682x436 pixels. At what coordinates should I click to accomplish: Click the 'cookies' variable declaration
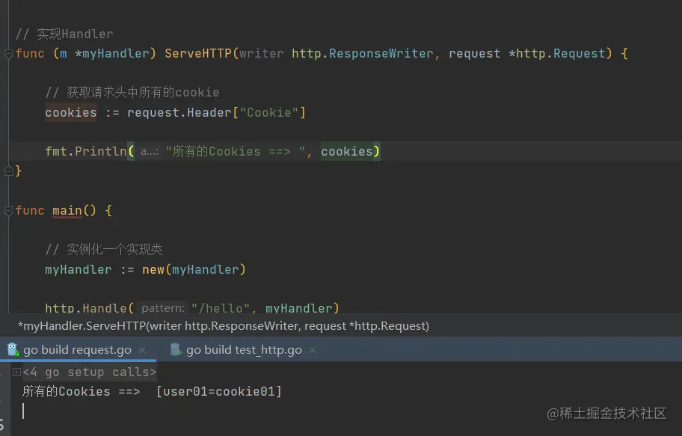(x=71, y=113)
